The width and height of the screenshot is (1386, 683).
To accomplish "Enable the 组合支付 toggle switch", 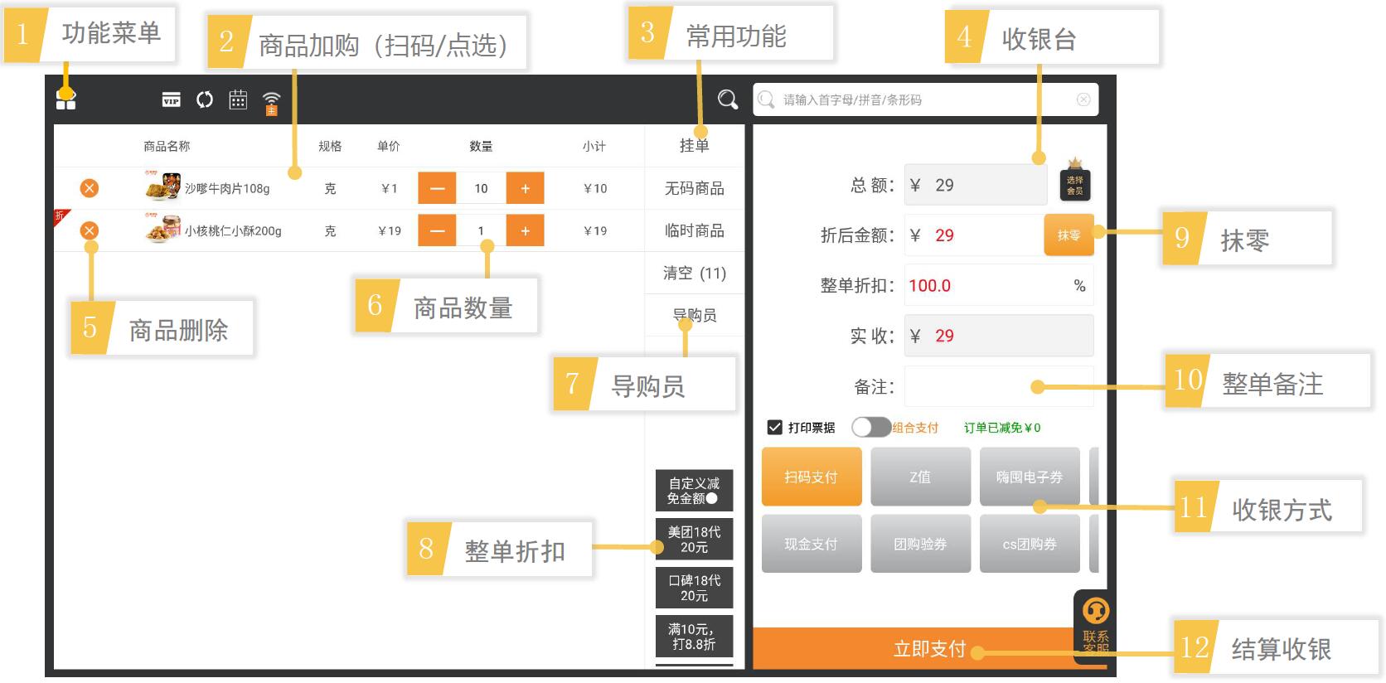I will (x=870, y=427).
